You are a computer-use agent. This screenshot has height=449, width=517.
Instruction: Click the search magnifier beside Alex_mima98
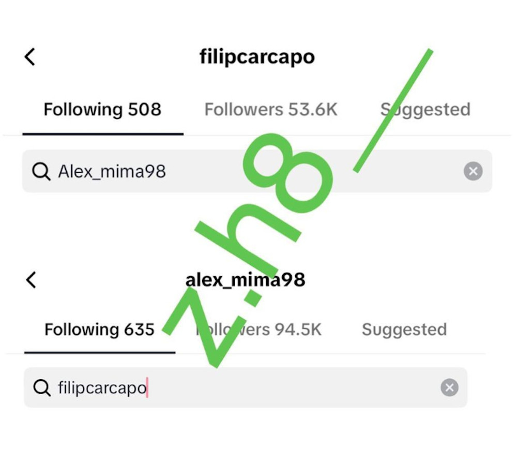pos(41,171)
